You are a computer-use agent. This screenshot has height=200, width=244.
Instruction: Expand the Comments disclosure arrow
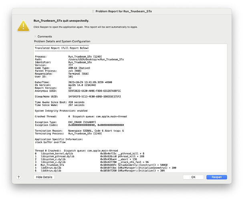(35, 36)
